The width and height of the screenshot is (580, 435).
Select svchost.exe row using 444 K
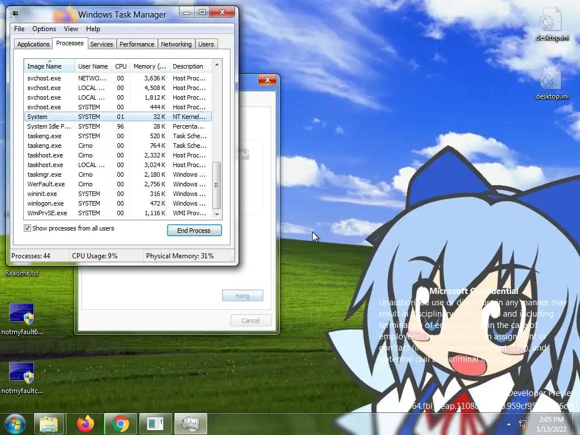tap(118, 107)
